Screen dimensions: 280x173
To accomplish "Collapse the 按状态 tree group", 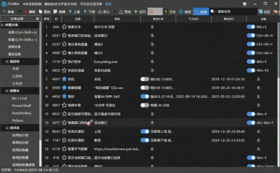I will tap(7, 128).
